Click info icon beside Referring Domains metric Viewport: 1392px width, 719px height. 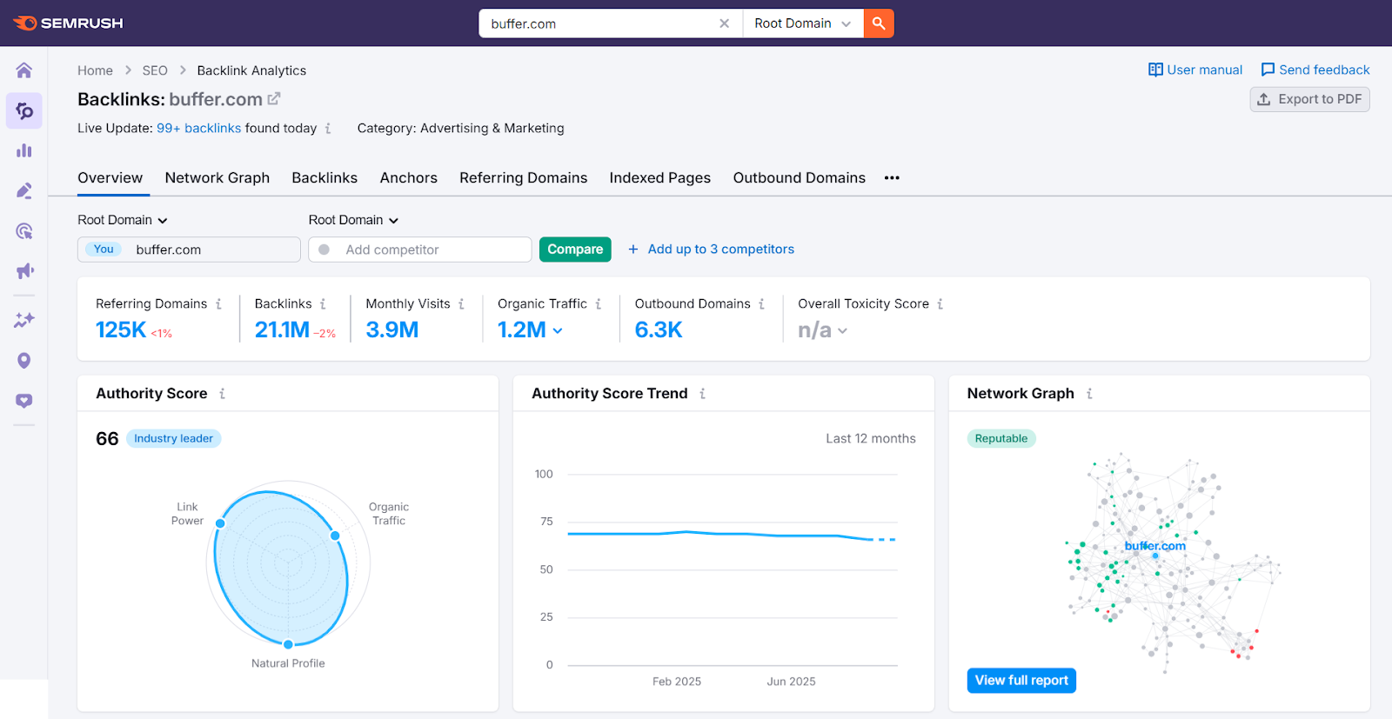218,304
